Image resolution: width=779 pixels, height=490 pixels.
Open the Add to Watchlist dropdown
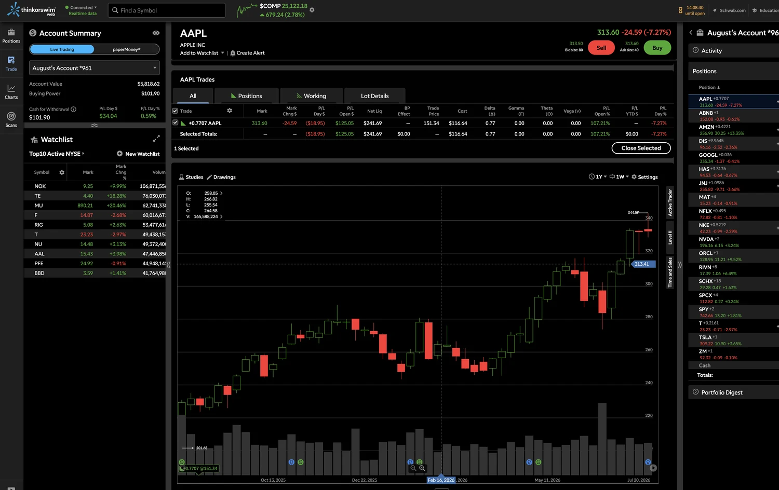202,53
